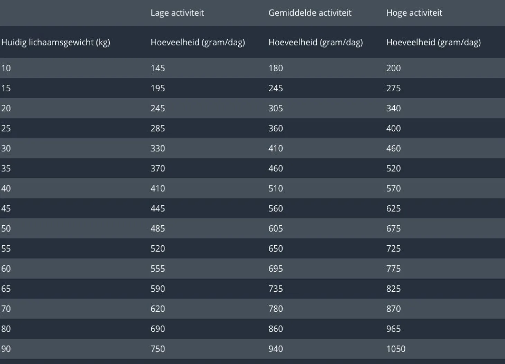Select value 145 in low activity column
The height and width of the screenshot is (364, 505).
pyautogui.click(x=158, y=68)
